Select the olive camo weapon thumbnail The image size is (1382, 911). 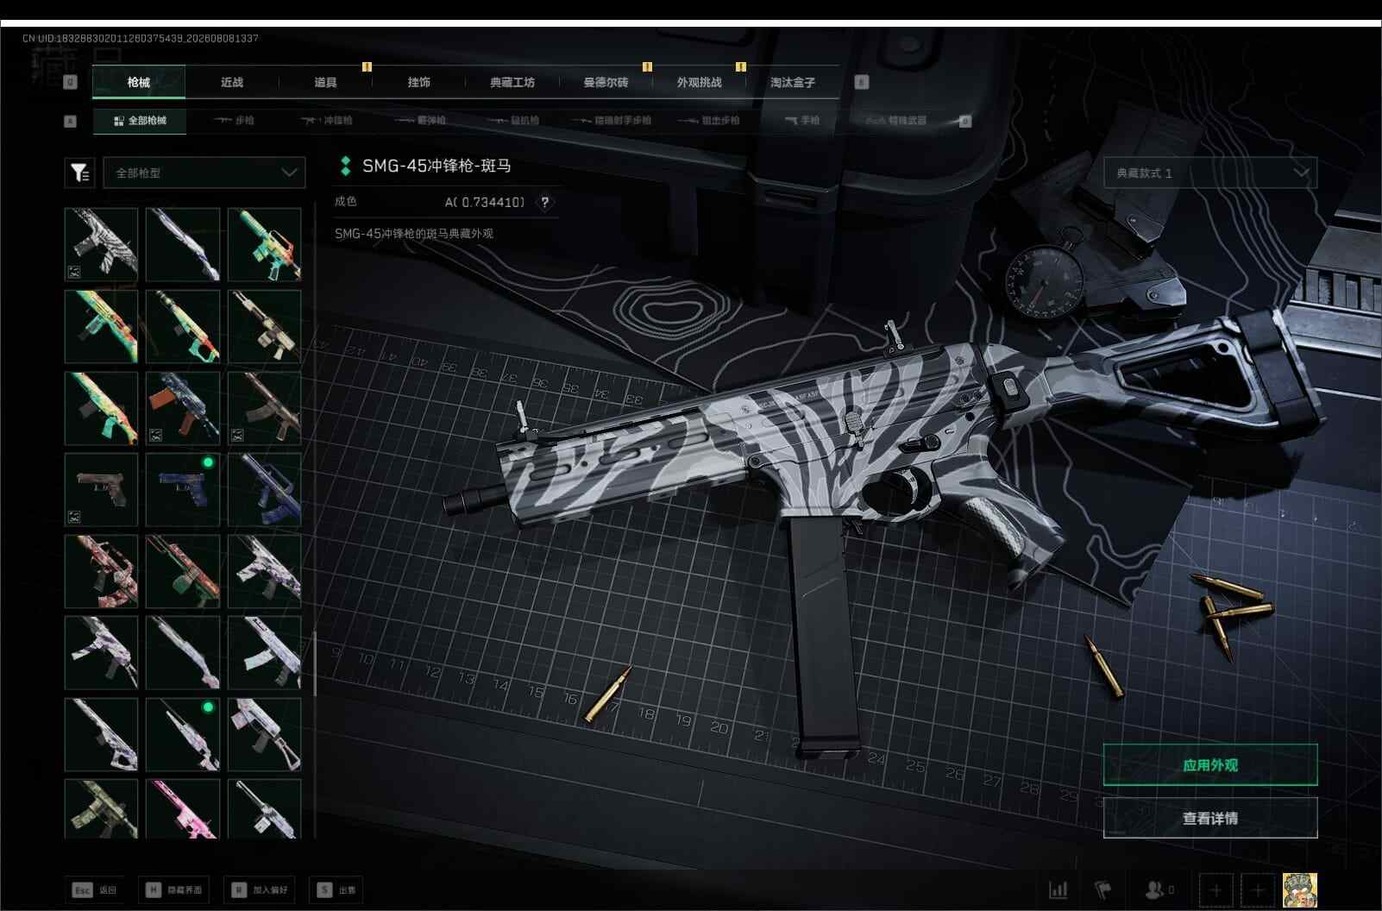[101, 808]
